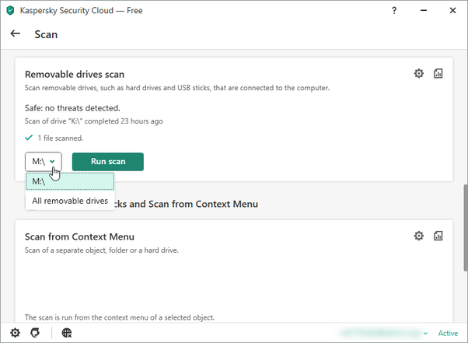Click 'Safe: no threats detected.' status text

point(72,108)
